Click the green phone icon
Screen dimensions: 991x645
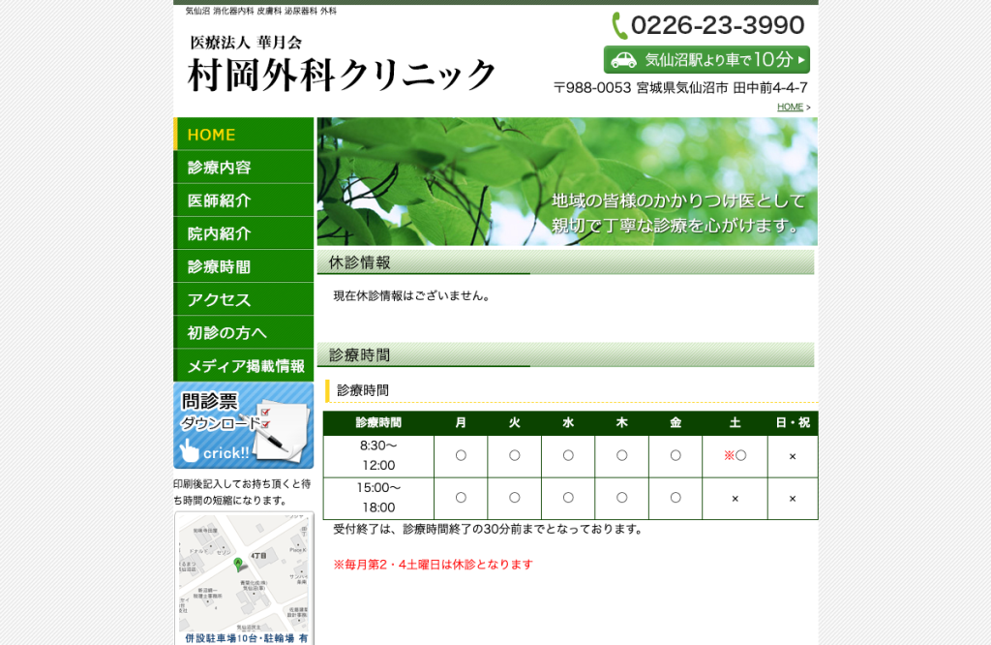point(618,26)
